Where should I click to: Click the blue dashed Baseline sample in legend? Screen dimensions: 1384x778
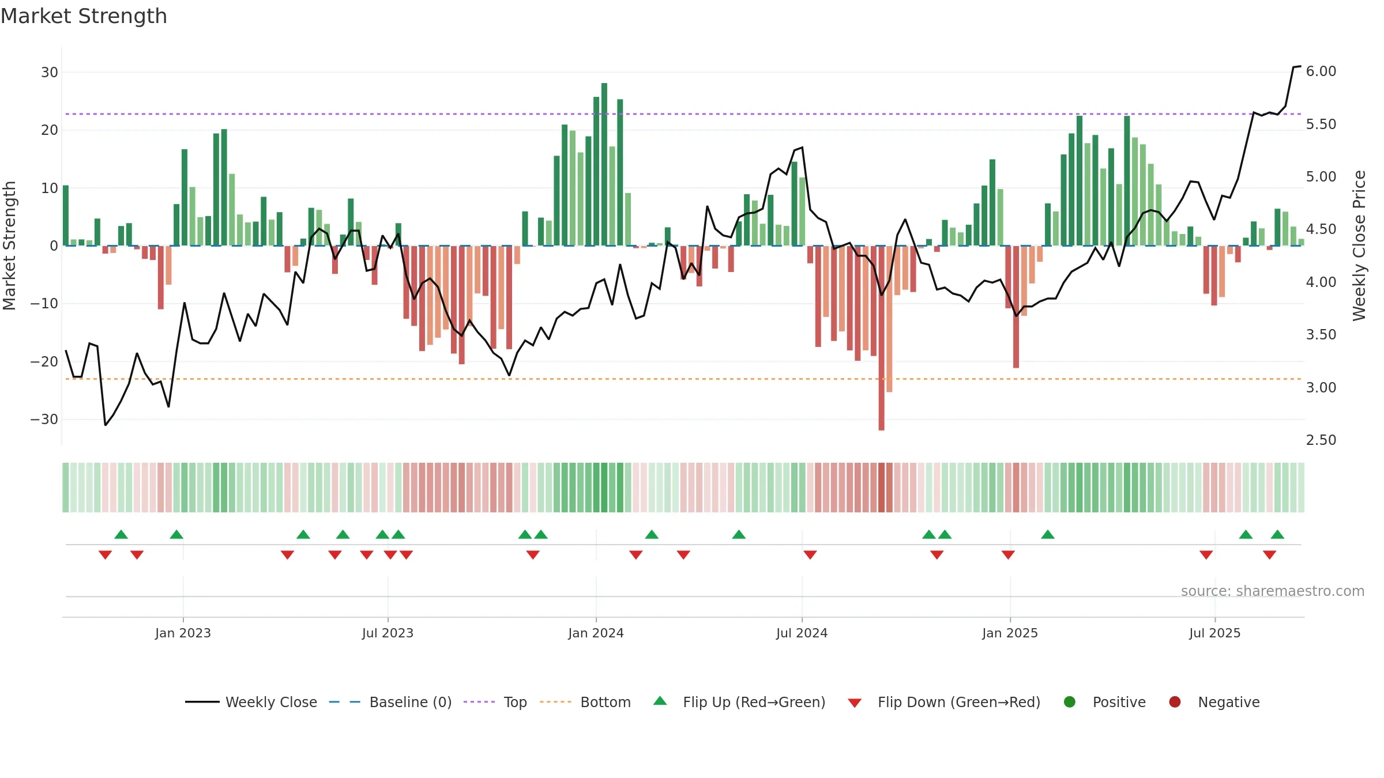pos(345,702)
